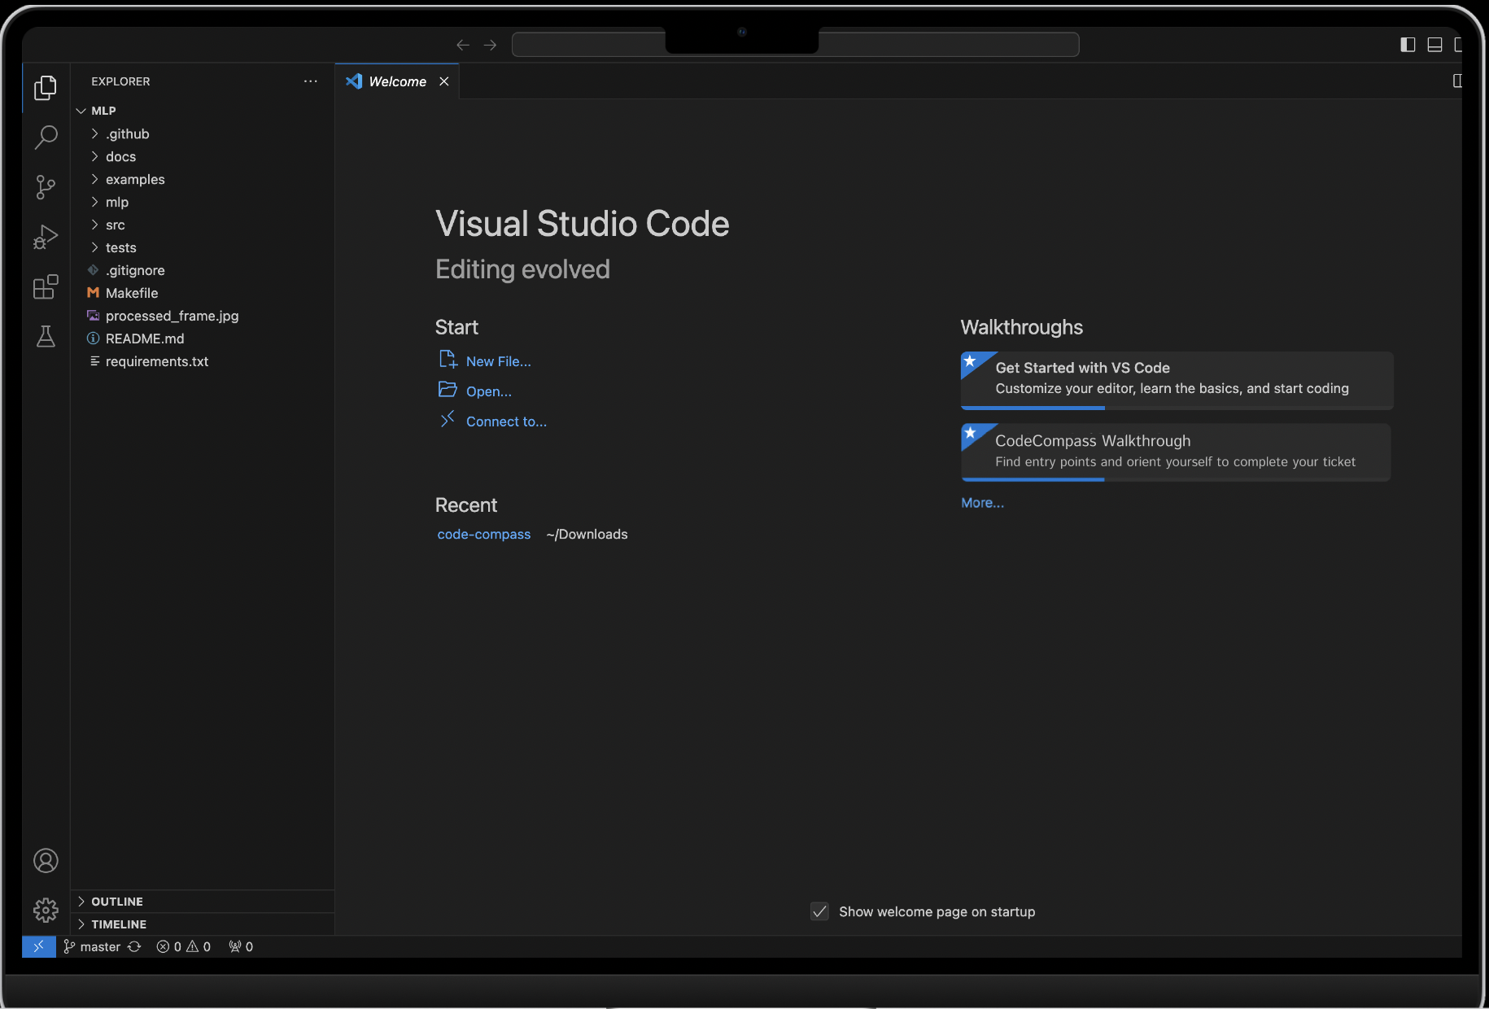Toggle the bottom panel layout button
This screenshot has width=1489, height=1009.
1434,45
